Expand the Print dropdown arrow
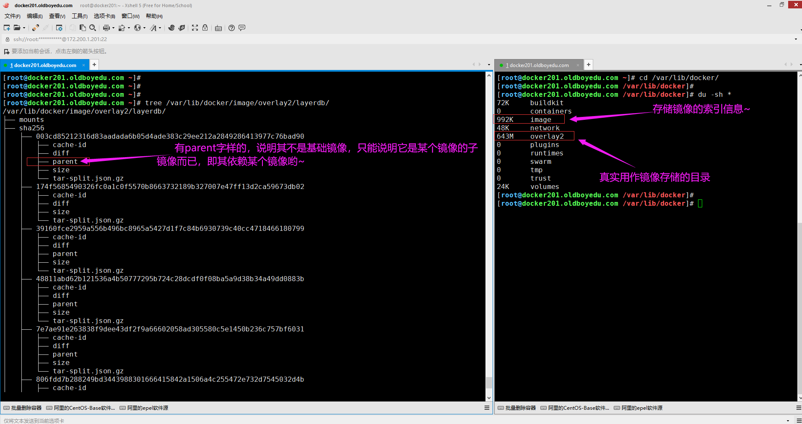Screen dimensions: 802x424 (113, 28)
